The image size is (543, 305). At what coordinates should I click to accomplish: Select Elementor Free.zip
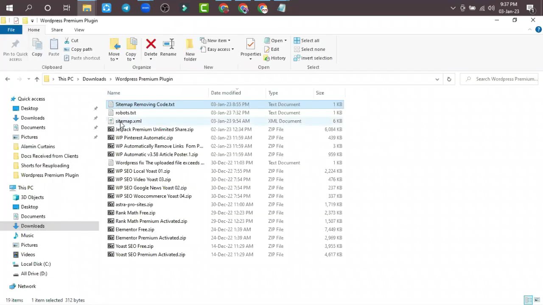coord(135,229)
